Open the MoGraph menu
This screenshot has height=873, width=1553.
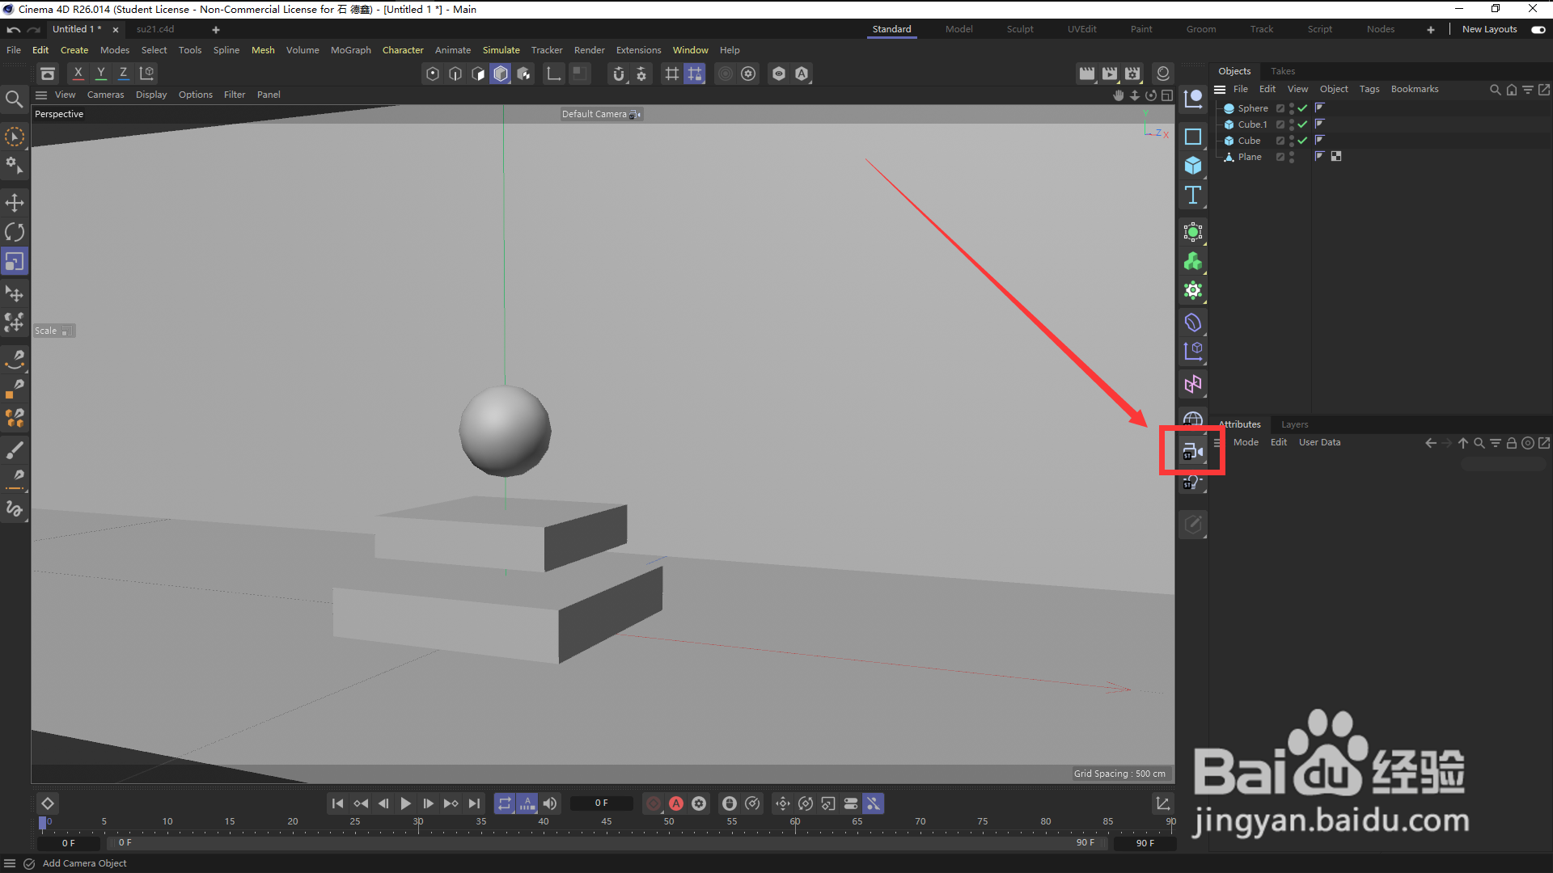pos(350,50)
